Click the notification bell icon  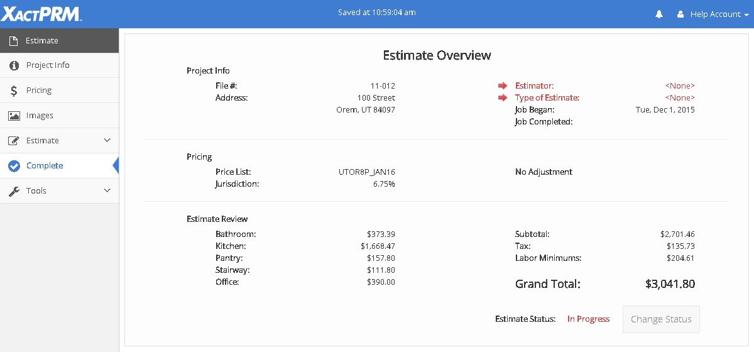click(659, 14)
